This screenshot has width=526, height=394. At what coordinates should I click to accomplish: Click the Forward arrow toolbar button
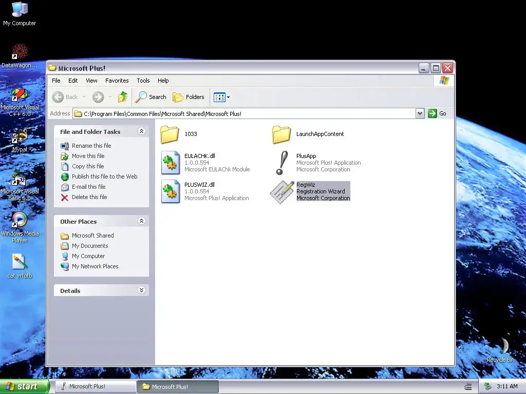coord(98,97)
